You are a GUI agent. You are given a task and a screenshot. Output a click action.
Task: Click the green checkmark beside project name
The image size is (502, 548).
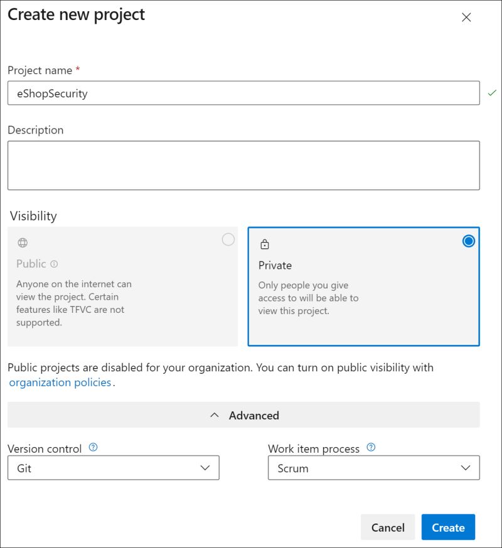point(492,93)
